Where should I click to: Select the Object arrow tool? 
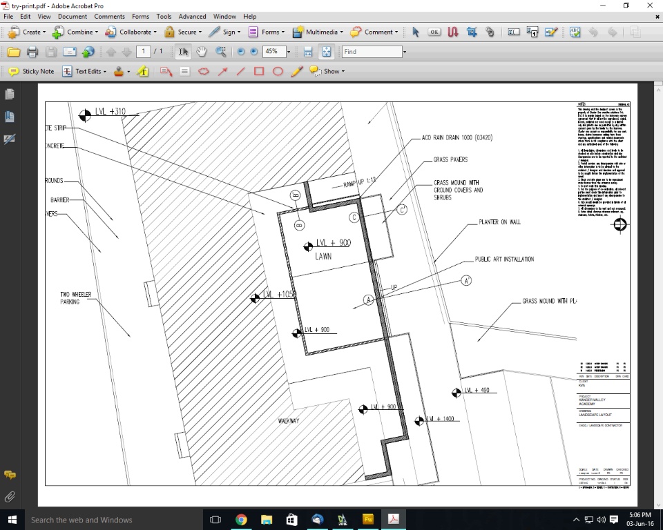416,32
